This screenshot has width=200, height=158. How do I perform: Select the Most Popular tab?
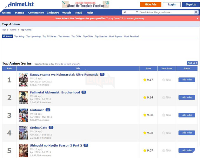[x=116, y=36]
